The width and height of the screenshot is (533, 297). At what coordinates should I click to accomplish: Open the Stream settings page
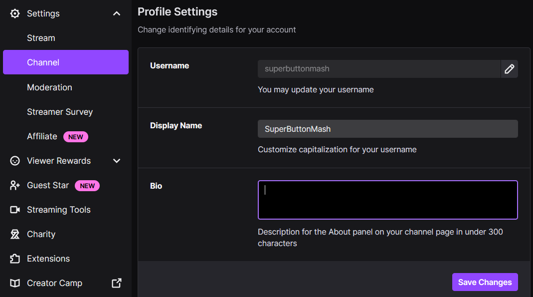point(41,38)
